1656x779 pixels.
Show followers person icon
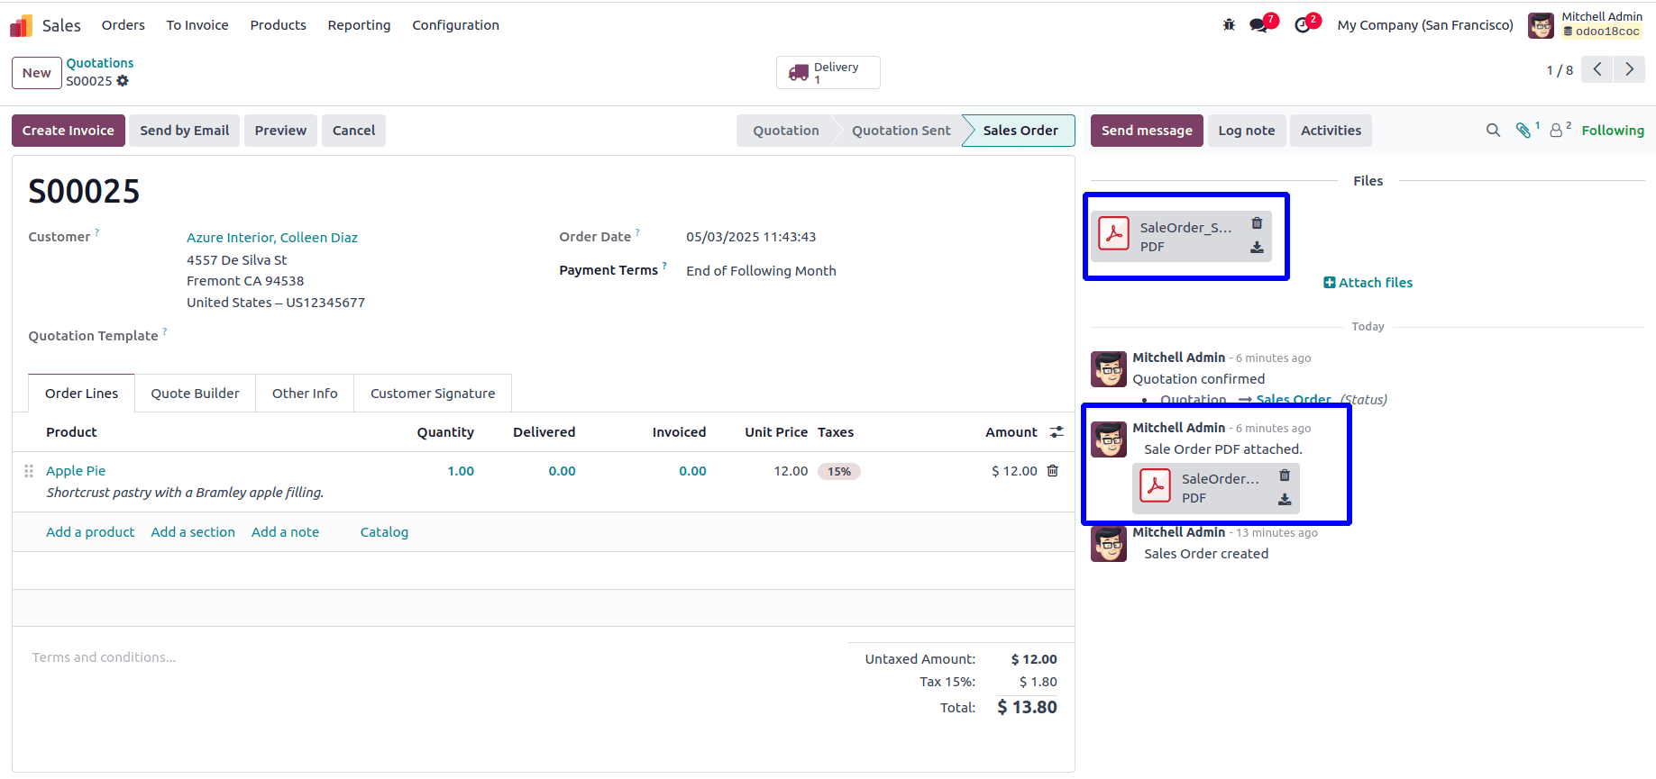click(x=1557, y=131)
